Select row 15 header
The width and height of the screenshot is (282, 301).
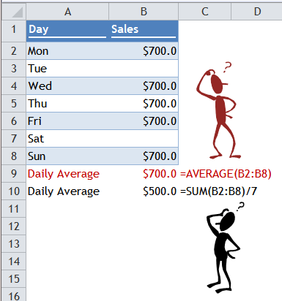[14, 279]
